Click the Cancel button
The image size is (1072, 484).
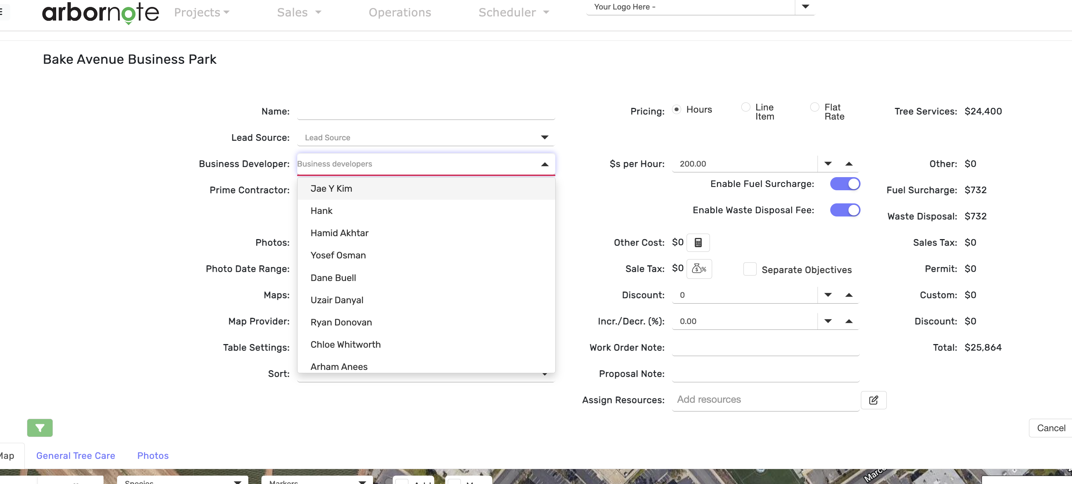(1051, 428)
